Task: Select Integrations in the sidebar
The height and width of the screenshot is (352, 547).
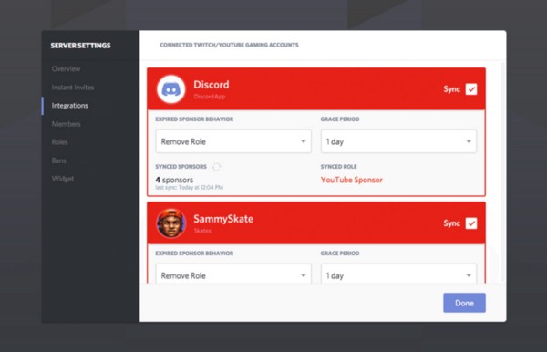Action: pyautogui.click(x=70, y=106)
